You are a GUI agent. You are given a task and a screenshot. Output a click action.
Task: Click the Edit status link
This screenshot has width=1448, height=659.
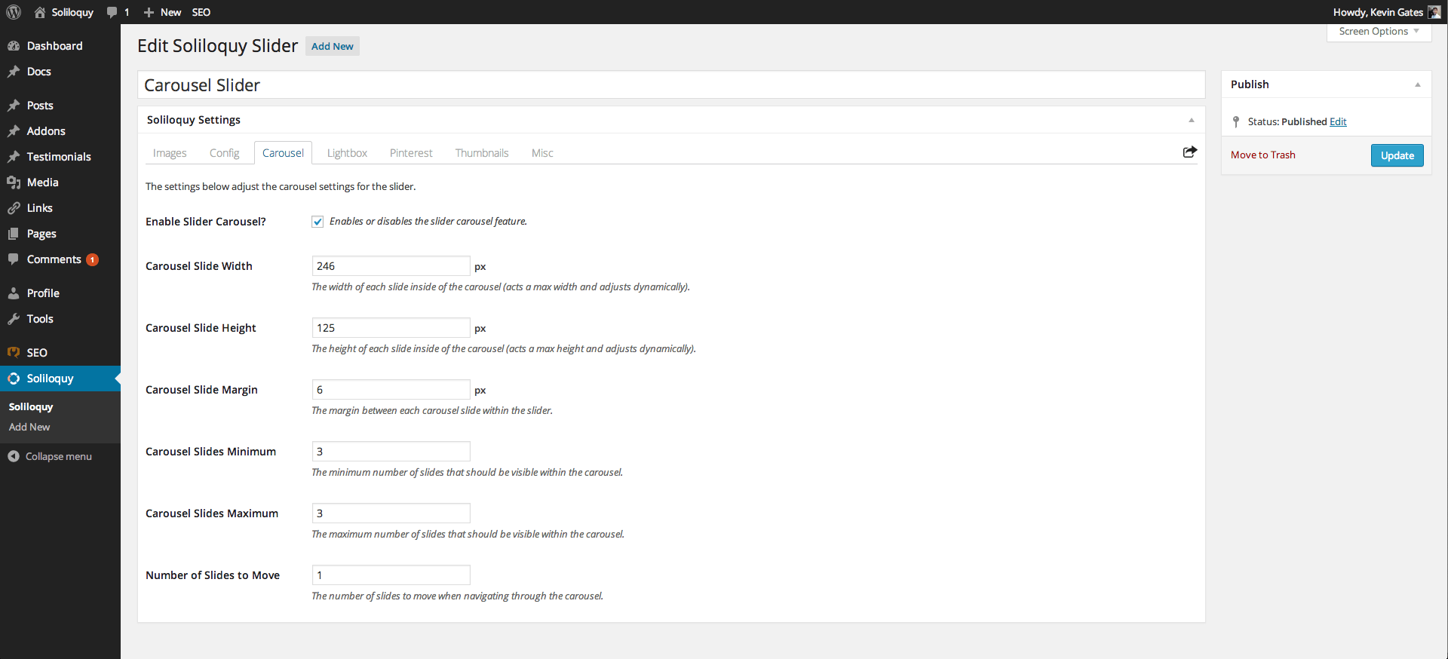tap(1338, 121)
